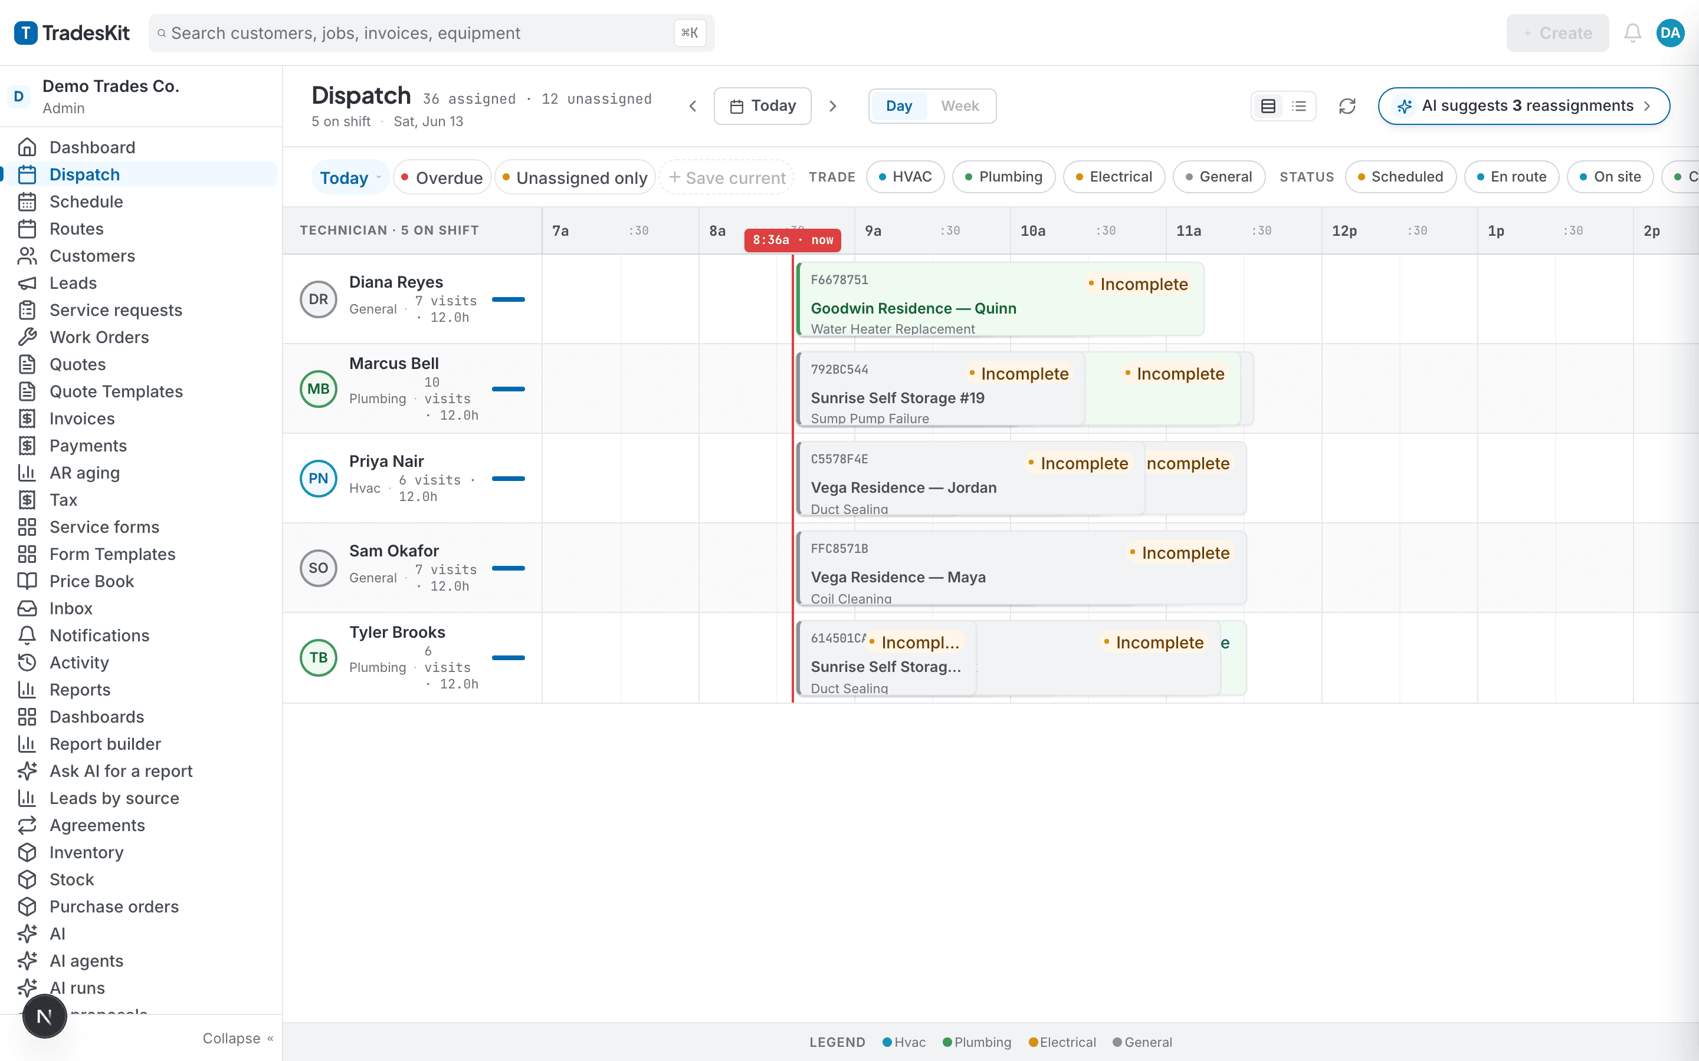Open Dispatch in the sidebar
Viewport: 1699px width, 1061px height.
[140, 174]
